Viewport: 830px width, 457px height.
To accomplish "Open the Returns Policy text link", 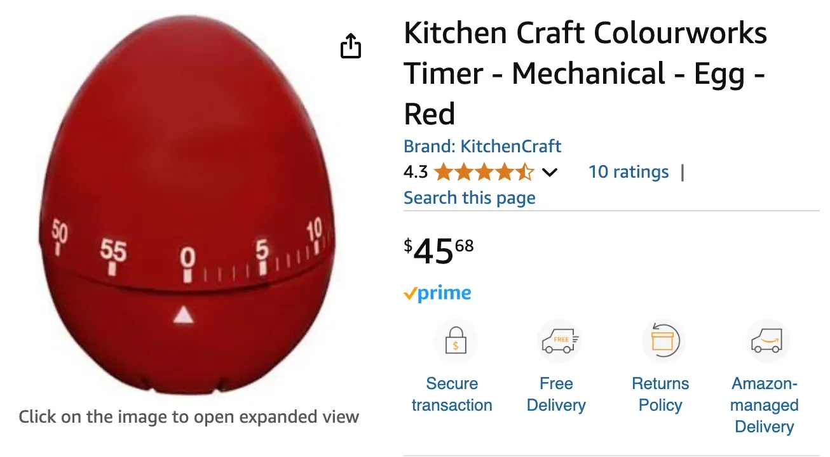I will pyautogui.click(x=660, y=394).
